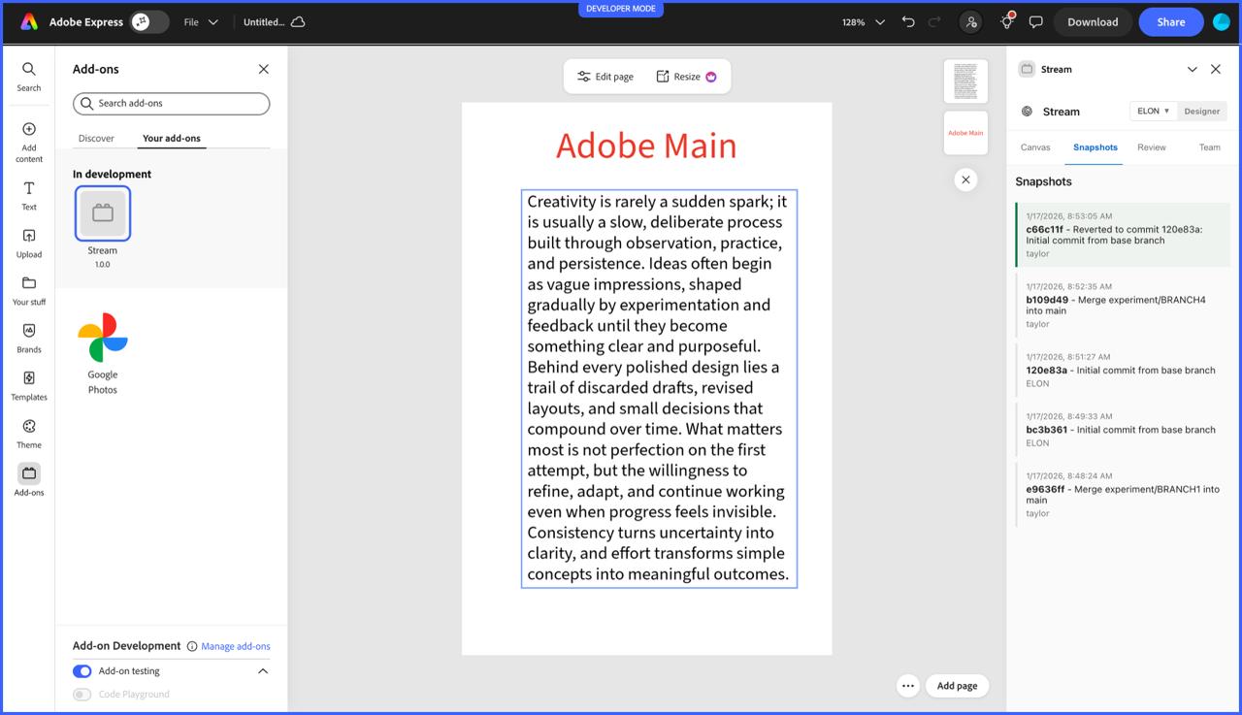The height and width of the screenshot is (715, 1242).
Task: Click the Download button
Action: pos(1093,21)
